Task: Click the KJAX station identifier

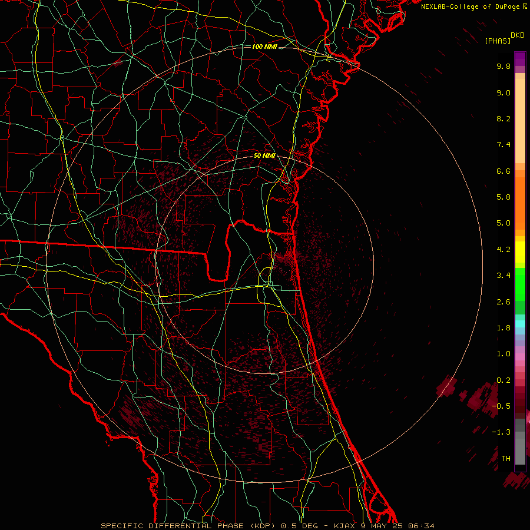Action: tap(346, 526)
